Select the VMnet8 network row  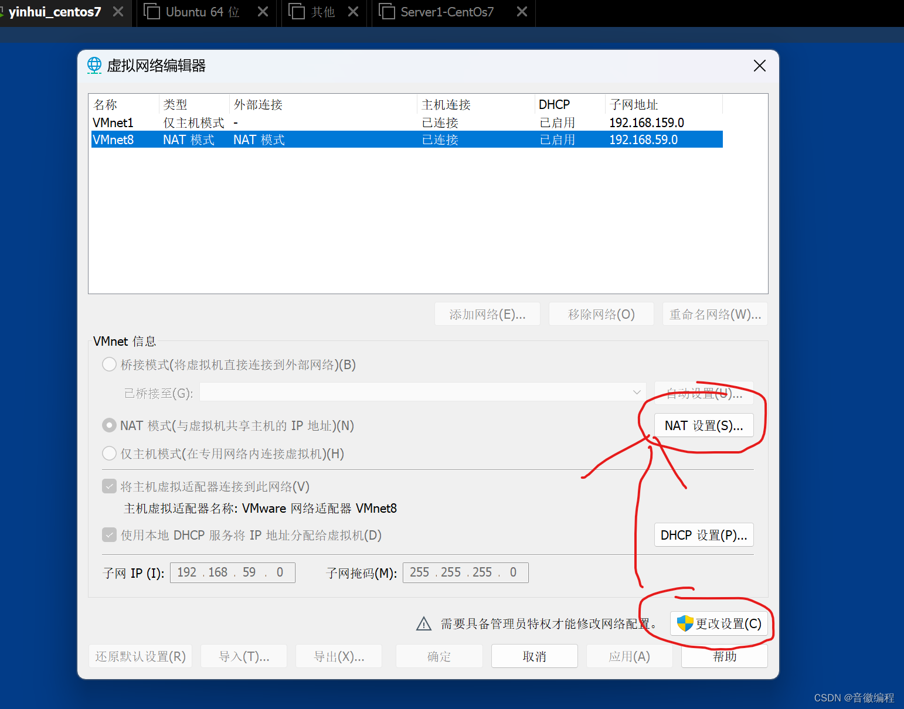pyautogui.click(x=407, y=139)
